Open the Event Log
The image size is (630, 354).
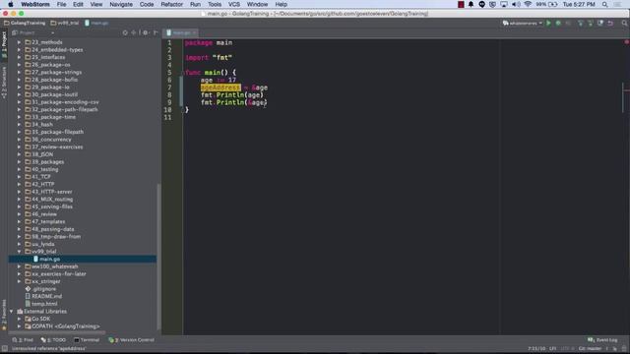602,340
